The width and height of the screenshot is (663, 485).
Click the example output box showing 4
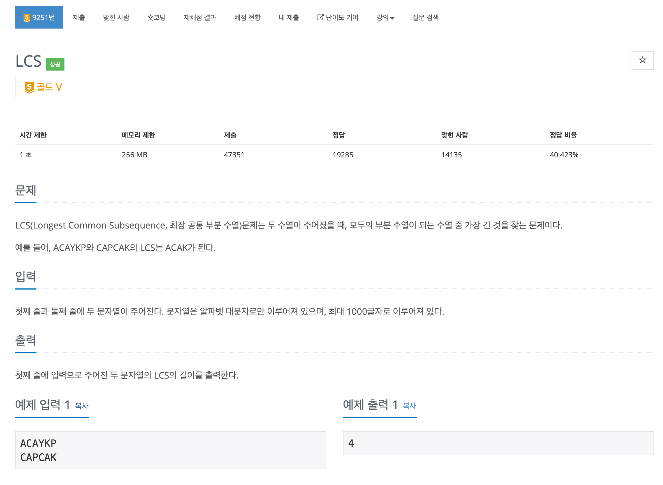498,443
